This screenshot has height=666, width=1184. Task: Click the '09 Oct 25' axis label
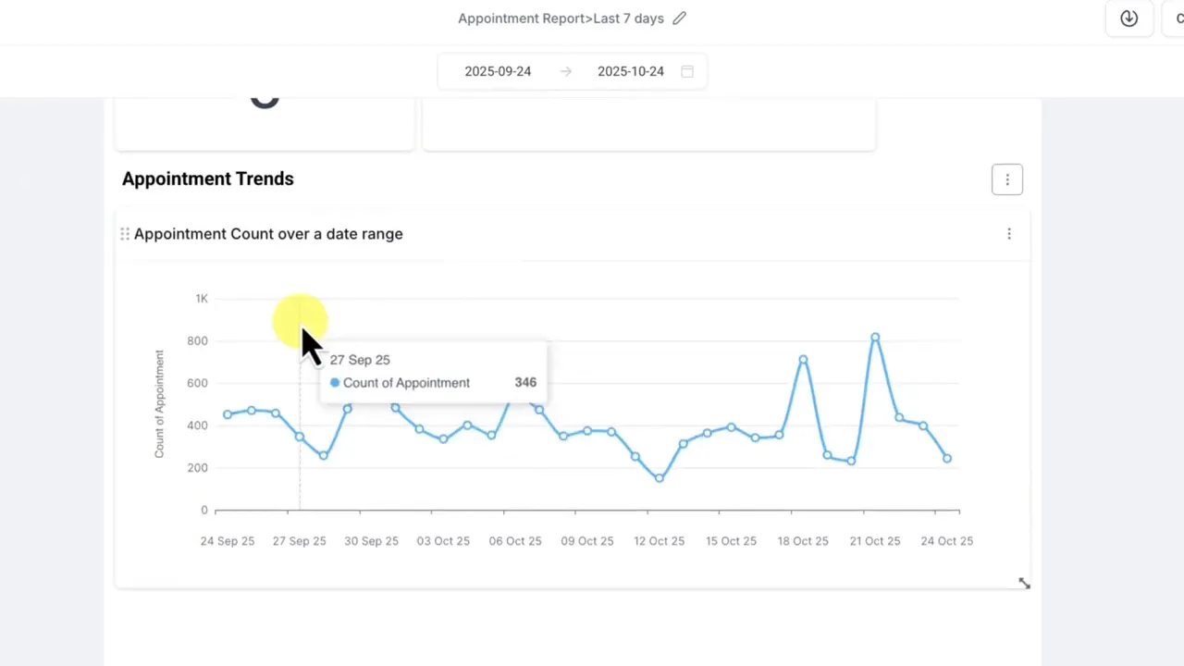(587, 541)
